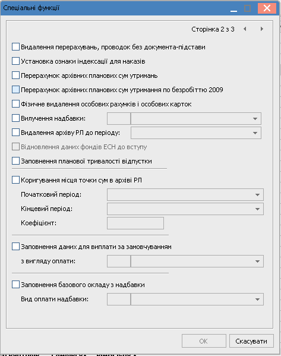
Task: Enable Вилучення надбавки checkbox
Action: coord(15,118)
